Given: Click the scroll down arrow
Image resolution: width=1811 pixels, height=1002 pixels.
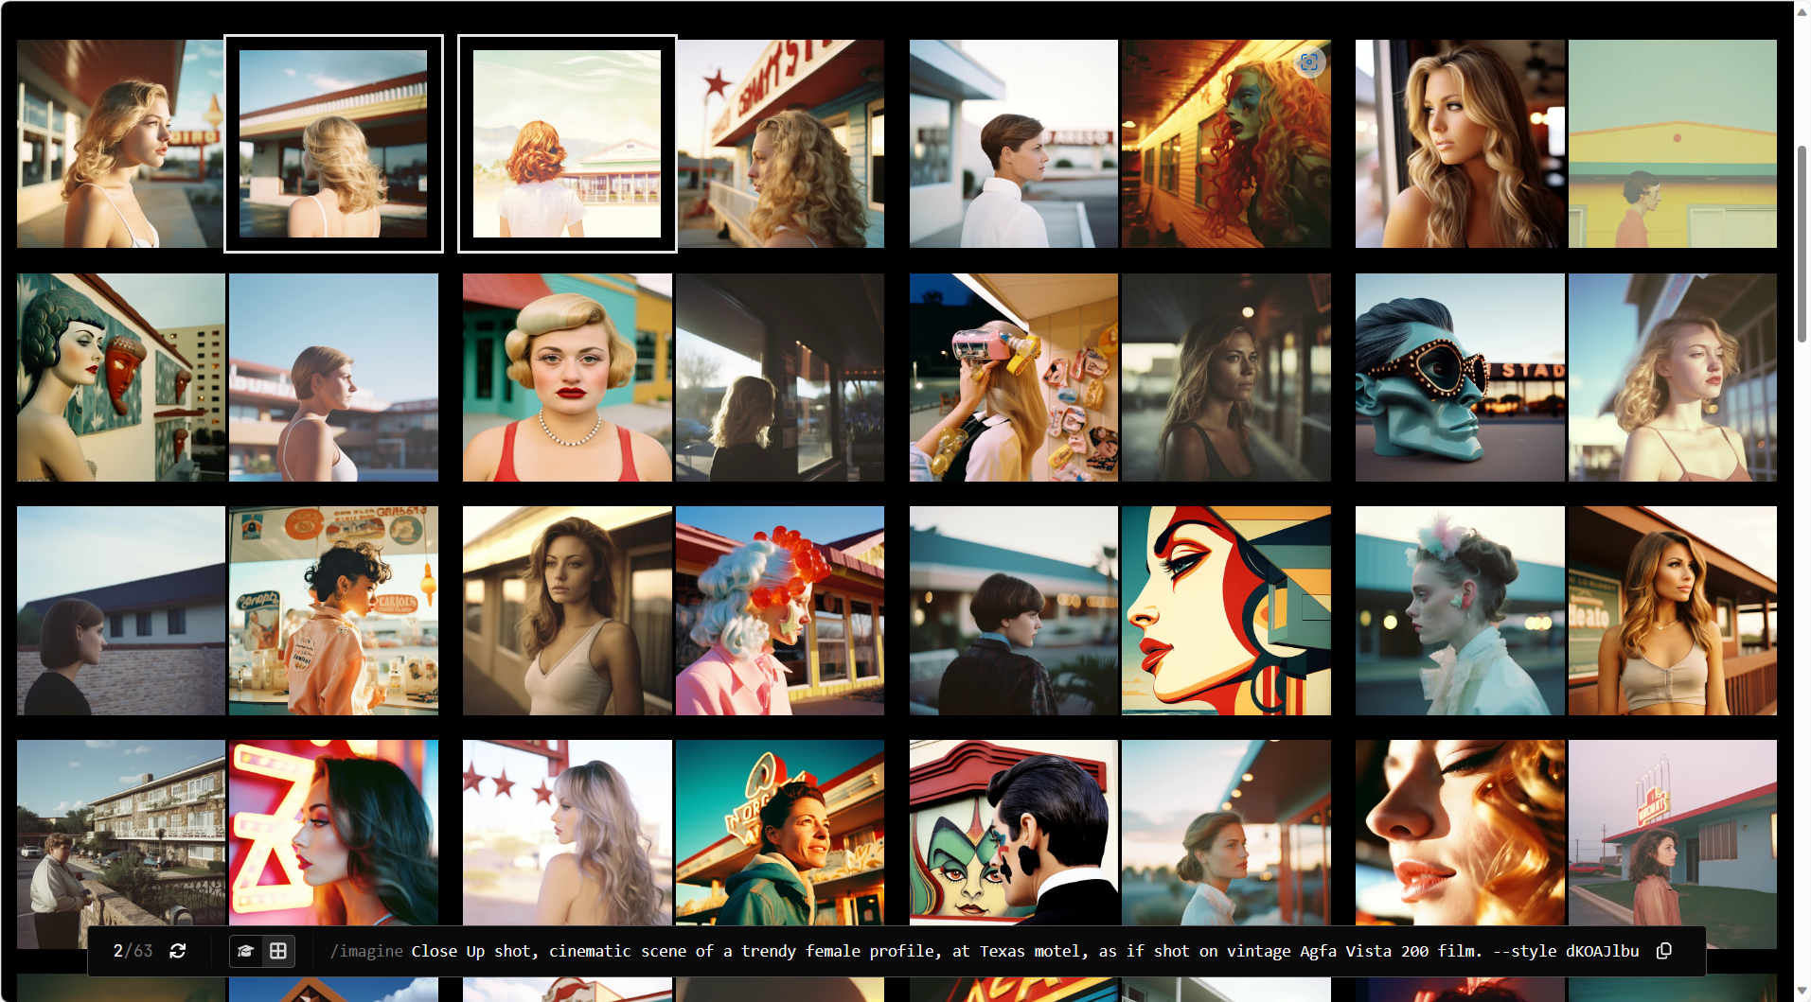Looking at the screenshot, I should pos(1802,991).
